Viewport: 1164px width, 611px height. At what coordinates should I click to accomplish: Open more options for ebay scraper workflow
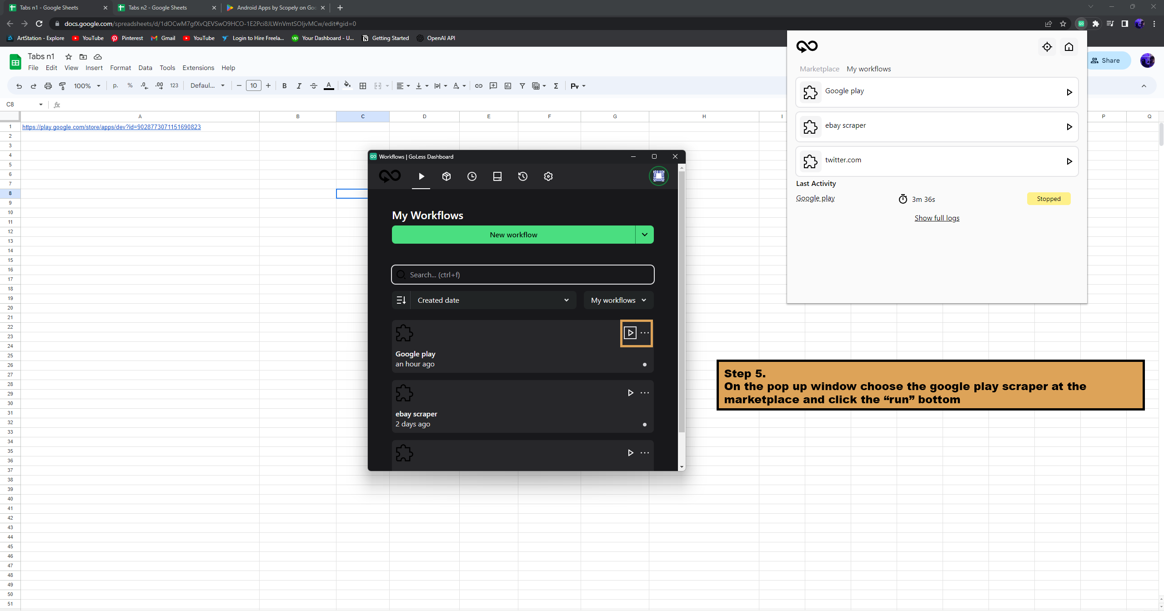coord(645,393)
